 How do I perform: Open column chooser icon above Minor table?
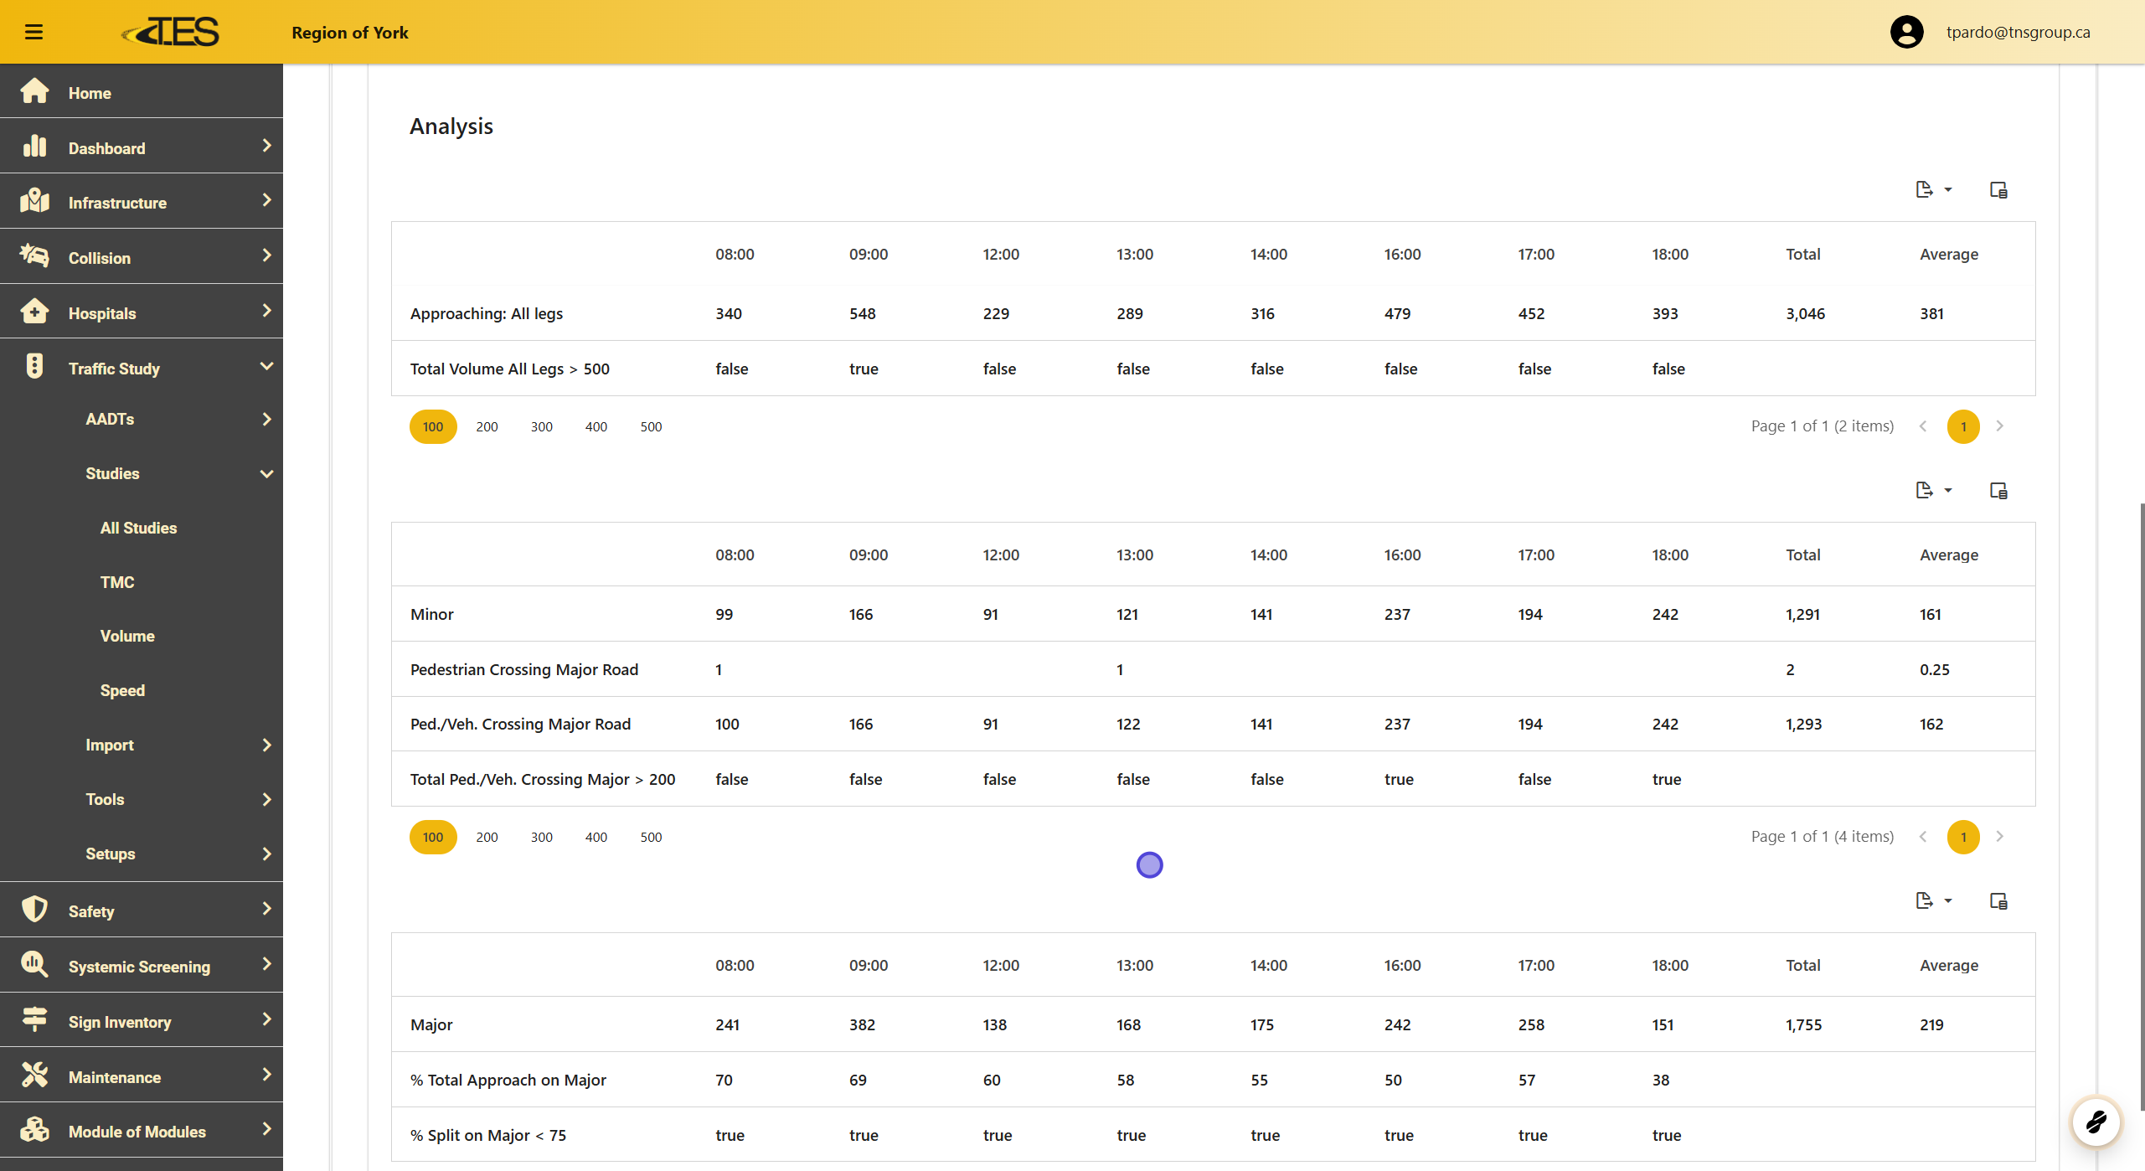pyautogui.click(x=1998, y=490)
